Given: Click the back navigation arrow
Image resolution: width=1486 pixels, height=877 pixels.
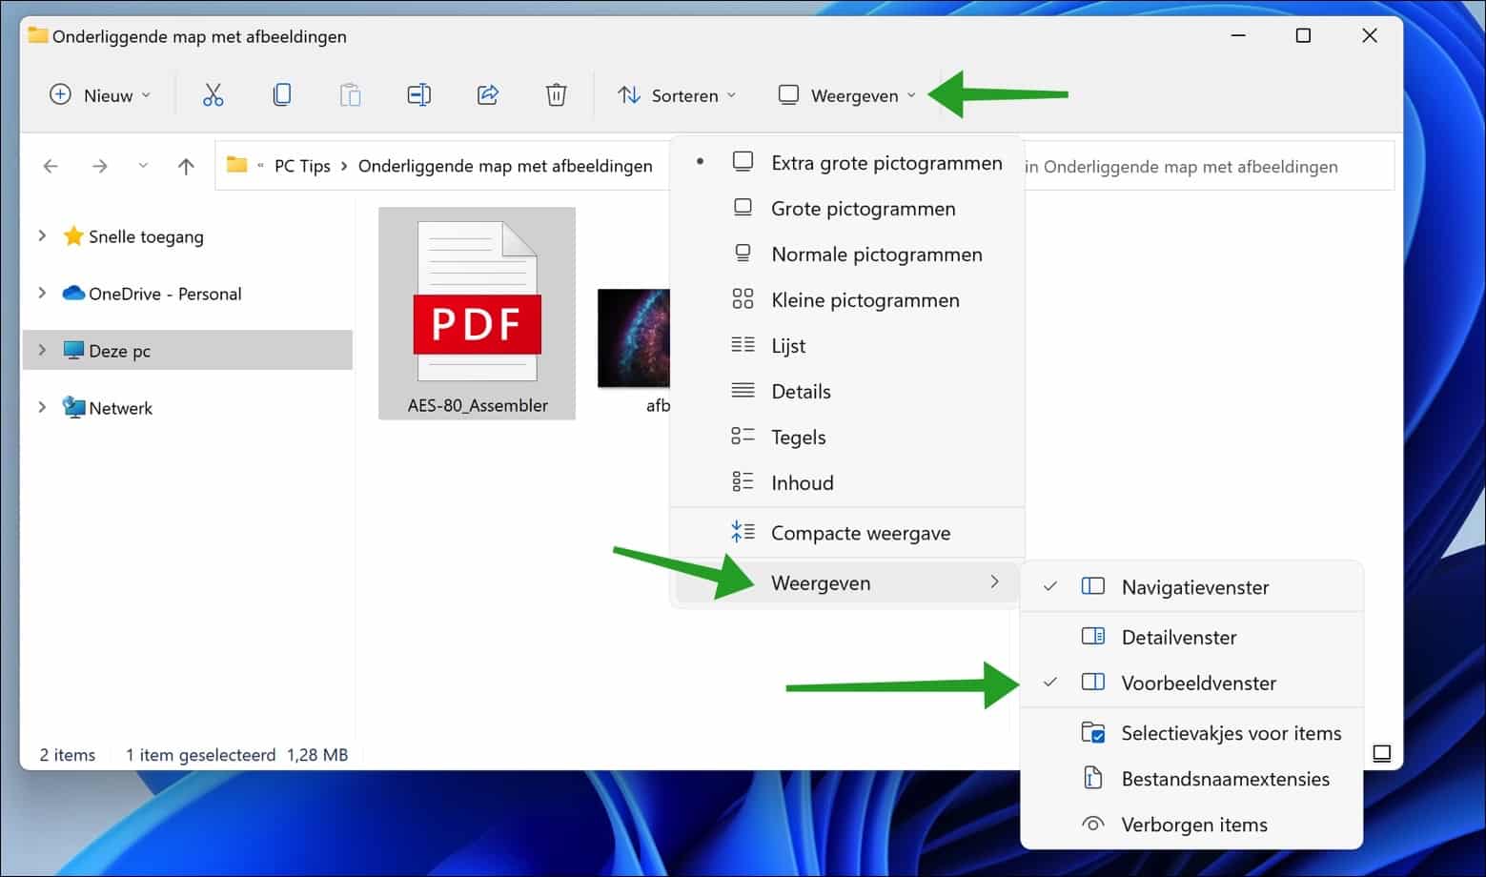Looking at the screenshot, I should (50, 165).
